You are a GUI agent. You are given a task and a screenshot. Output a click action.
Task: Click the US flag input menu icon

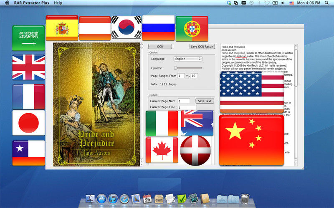[291, 3]
